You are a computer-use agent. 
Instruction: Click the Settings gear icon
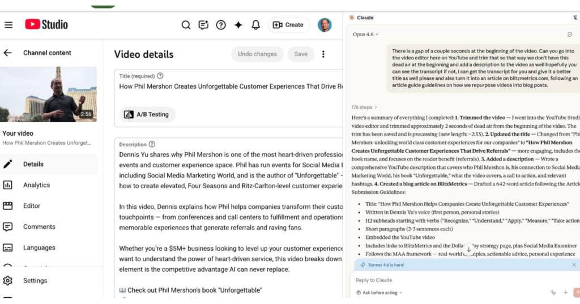pos(8,280)
